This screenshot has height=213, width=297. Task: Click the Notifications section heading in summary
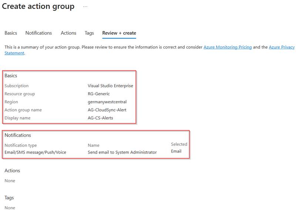(x=18, y=135)
